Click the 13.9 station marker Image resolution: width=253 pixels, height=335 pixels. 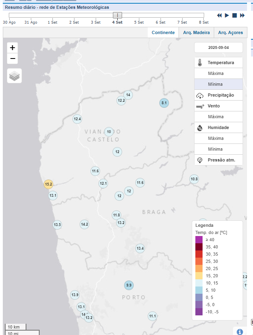click(75, 295)
